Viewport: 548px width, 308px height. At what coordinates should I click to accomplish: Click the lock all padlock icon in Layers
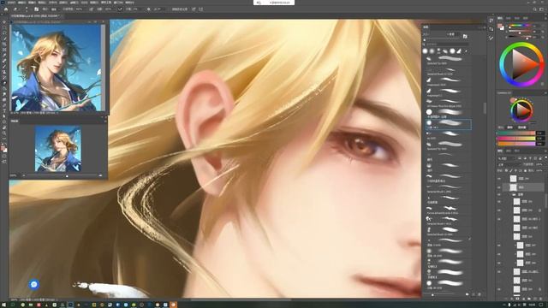[525, 170]
